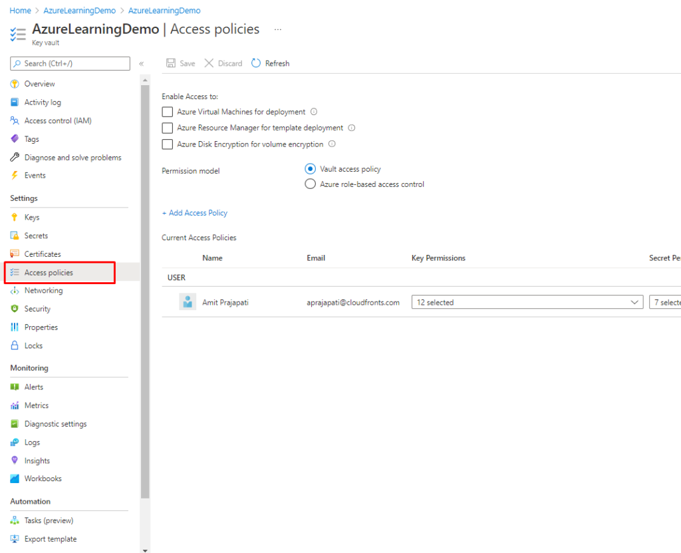The image size is (681, 553).
Task: Tick Azure Disk Encryption for volume encryption
Action: click(x=167, y=144)
